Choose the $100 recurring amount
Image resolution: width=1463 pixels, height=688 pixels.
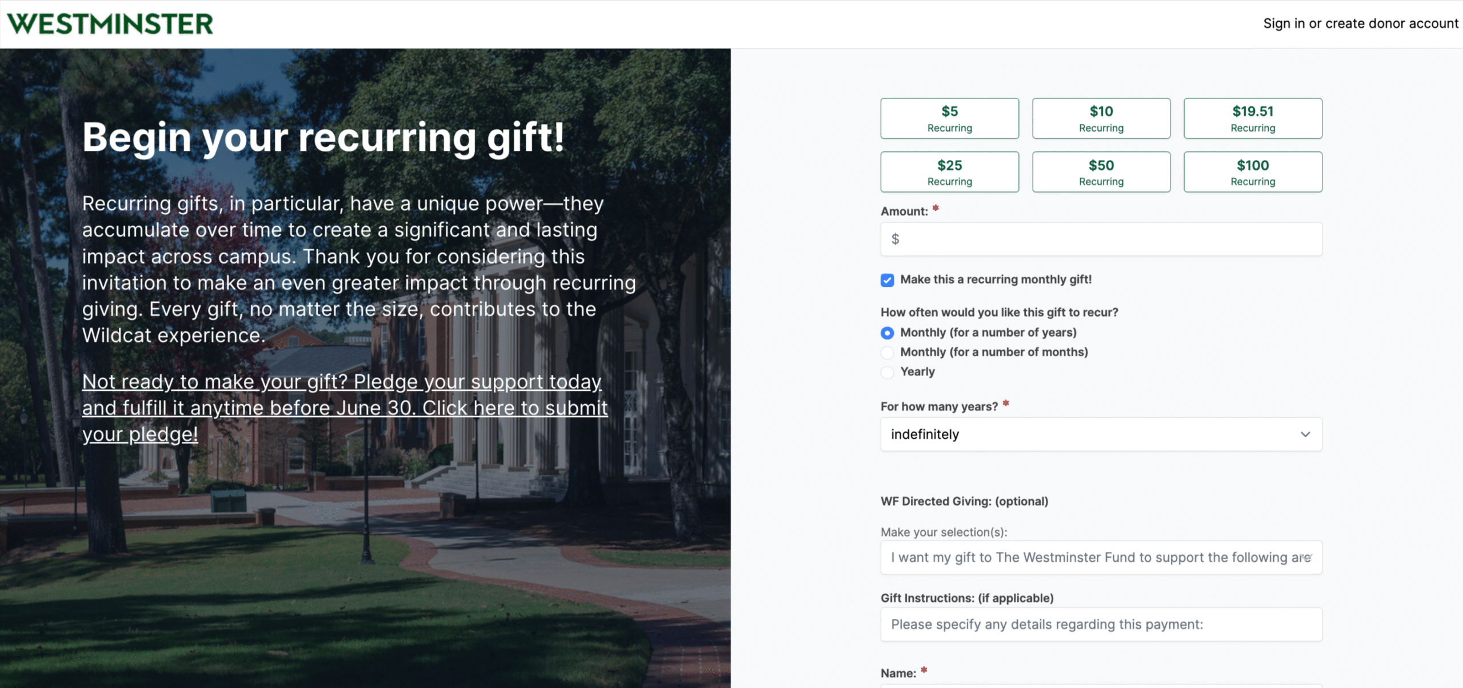1252,171
